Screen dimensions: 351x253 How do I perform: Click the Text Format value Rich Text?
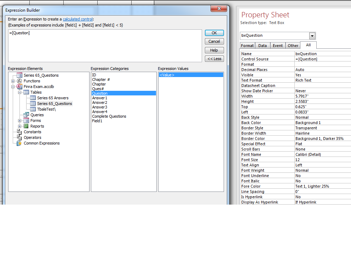pos(323,80)
